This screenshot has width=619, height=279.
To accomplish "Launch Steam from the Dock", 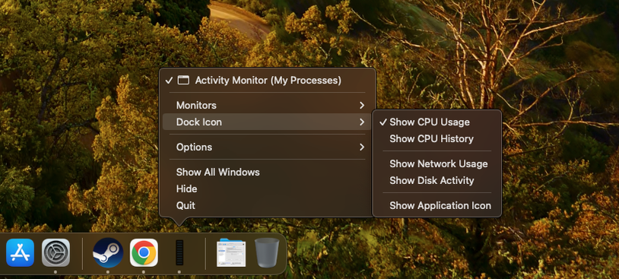I will [x=108, y=253].
